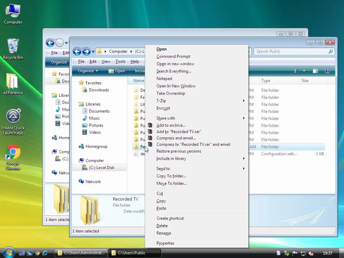344x258 pixels.
Task: Choose Properties in the context menu
Action: tap(165, 243)
